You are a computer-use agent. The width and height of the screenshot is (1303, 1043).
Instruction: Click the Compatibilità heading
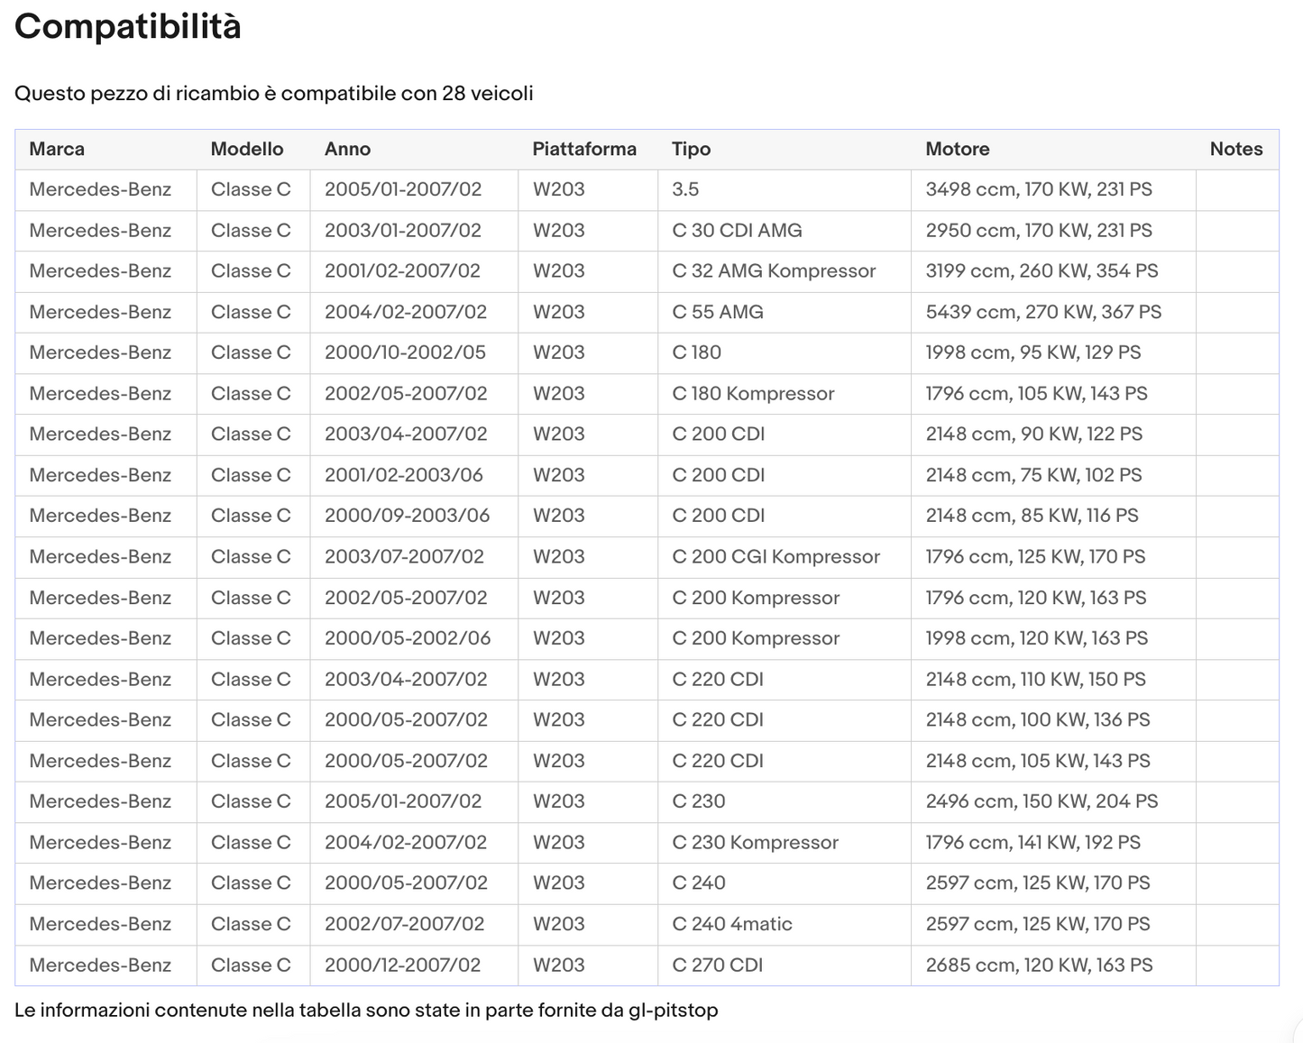tap(128, 27)
